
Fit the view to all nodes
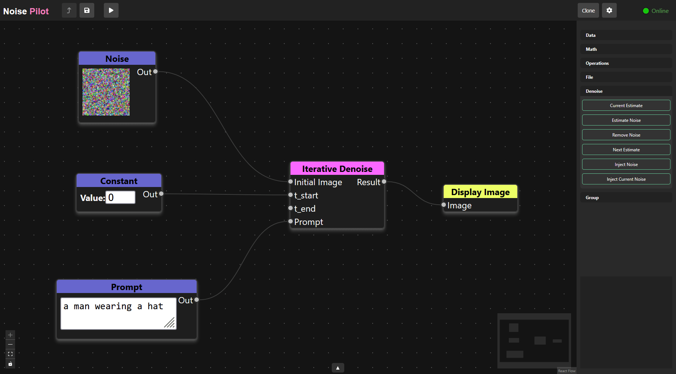click(10, 354)
